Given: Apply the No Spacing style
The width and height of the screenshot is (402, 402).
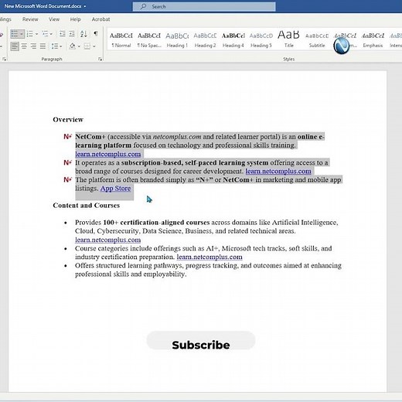Looking at the screenshot, I should [149, 40].
